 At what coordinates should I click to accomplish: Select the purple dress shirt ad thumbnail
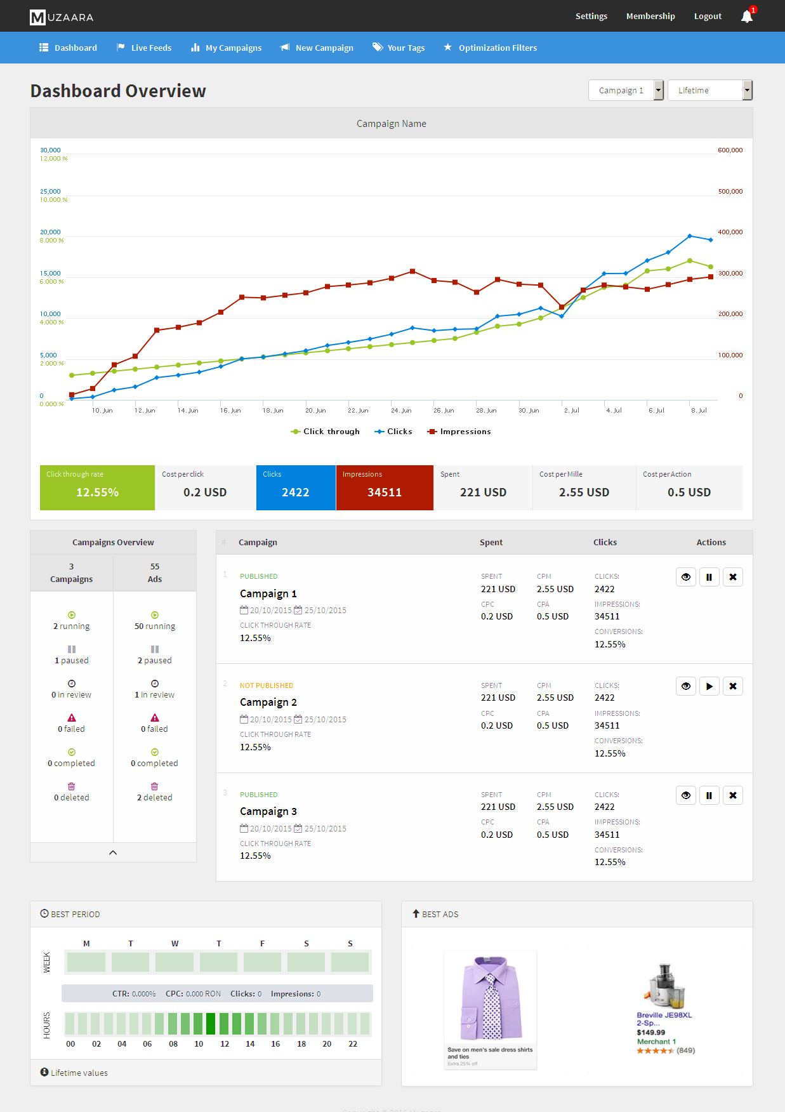(490, 1009)
